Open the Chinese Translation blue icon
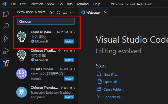This screenshot has width=168, height=104. [x=22, y=92]
